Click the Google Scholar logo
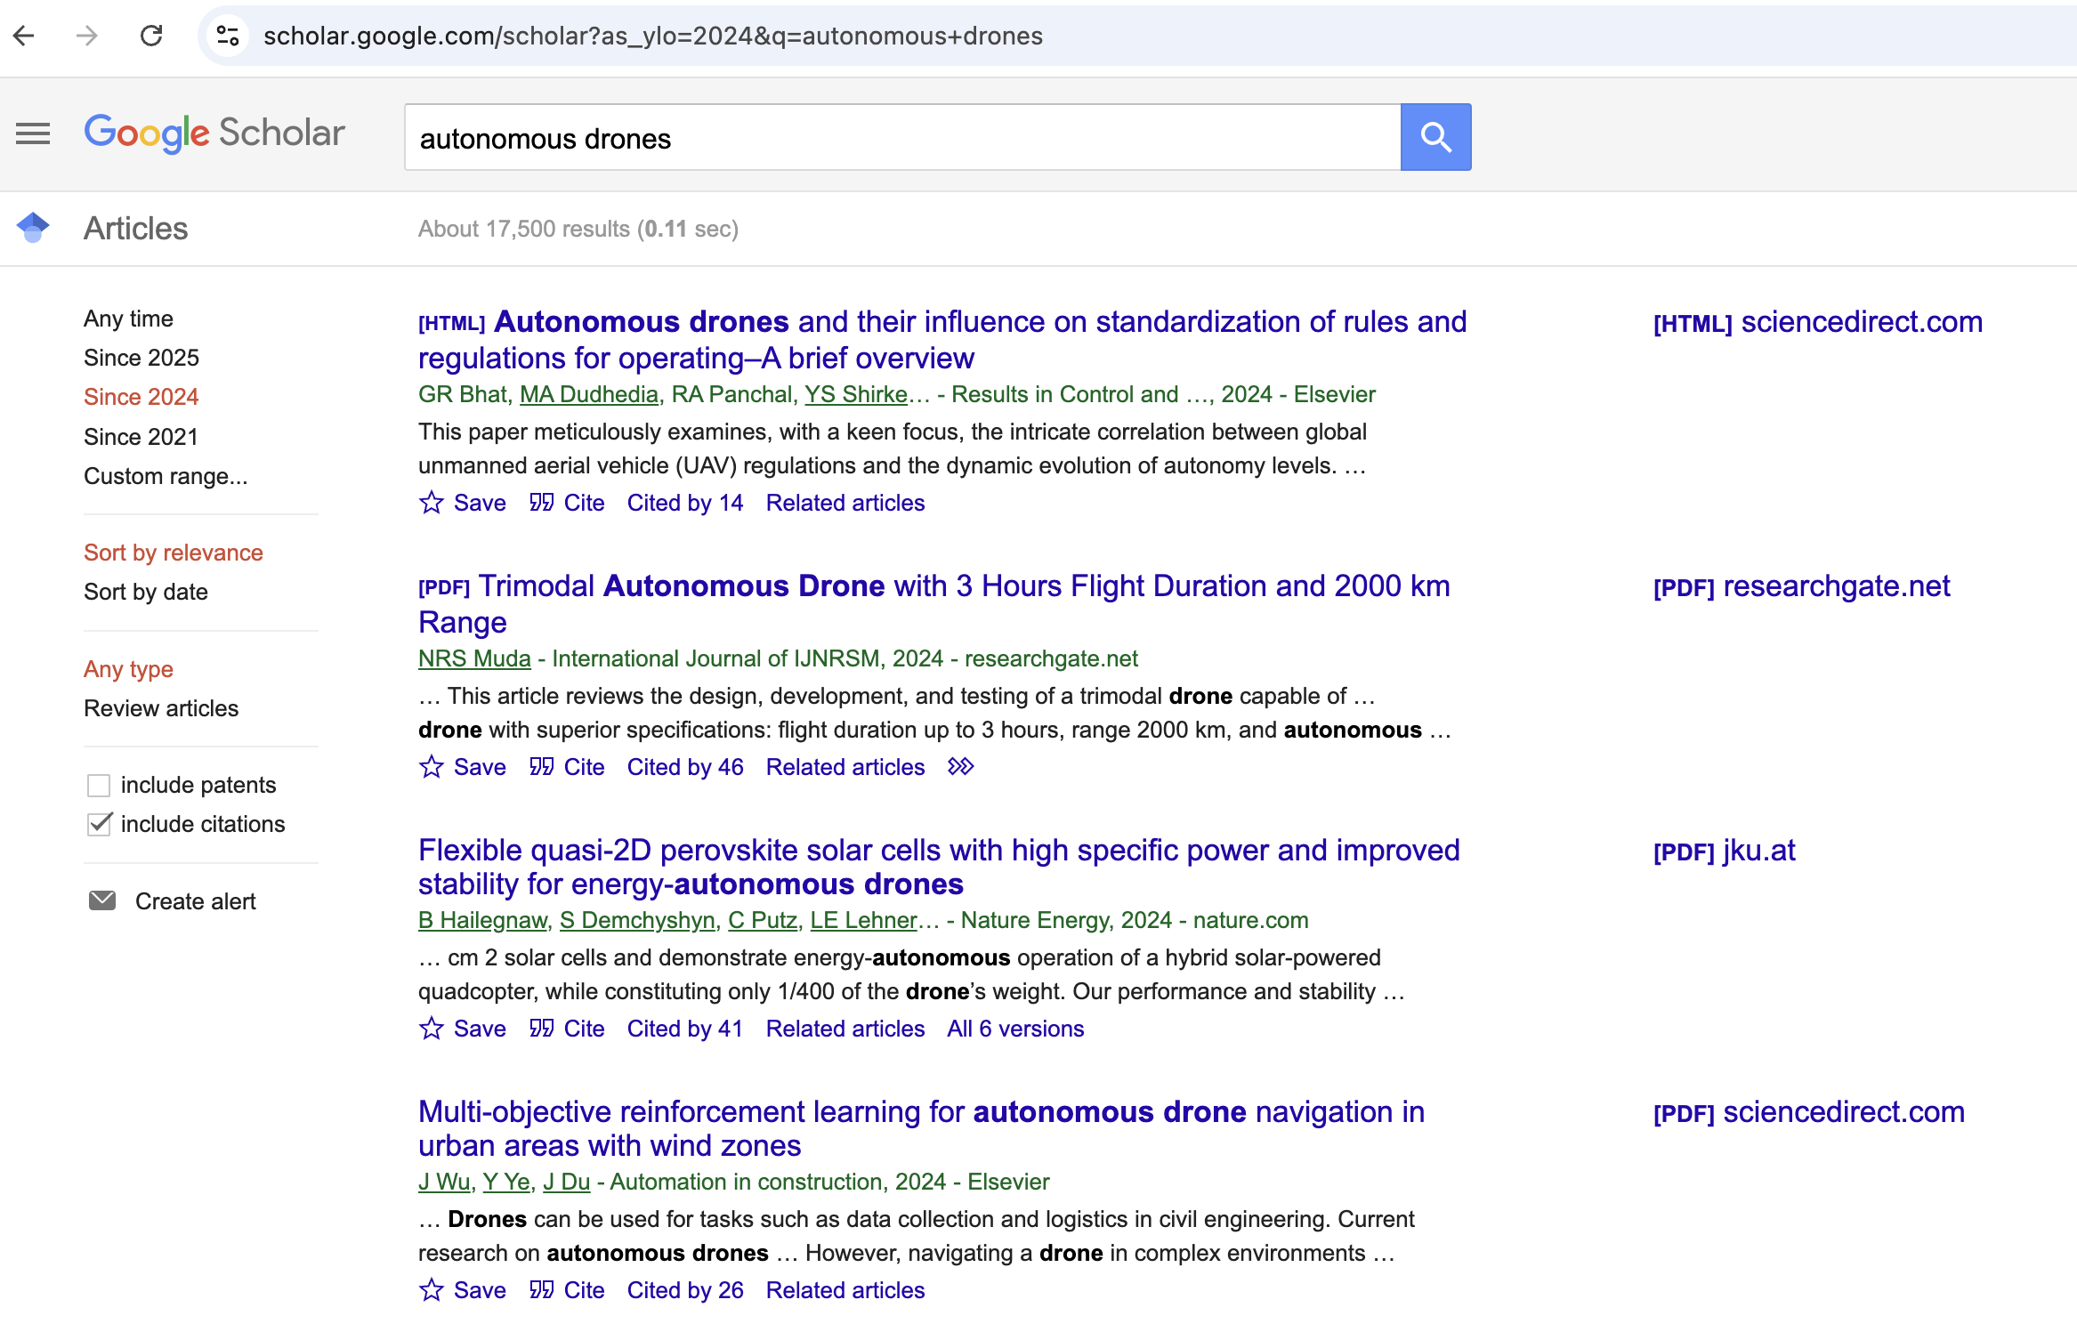This screenshot has height=1340, width=2077. (x=214, y=133)
